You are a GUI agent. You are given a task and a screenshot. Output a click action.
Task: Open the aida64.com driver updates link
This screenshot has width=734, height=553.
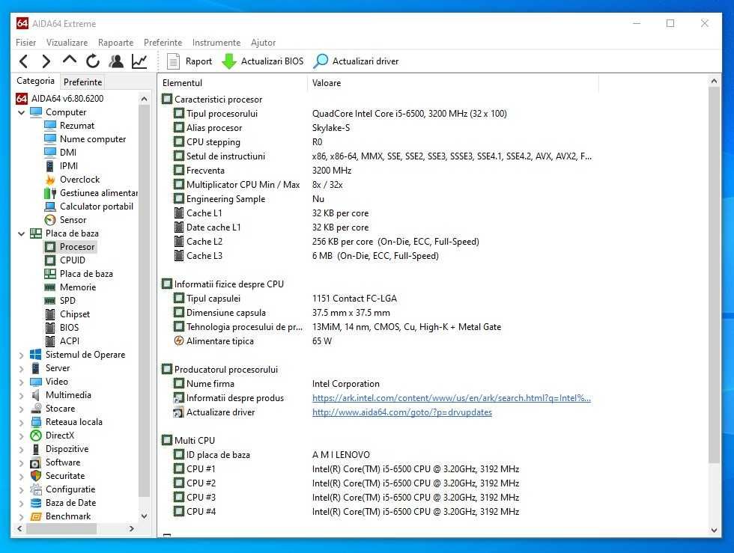click(401, 412)
